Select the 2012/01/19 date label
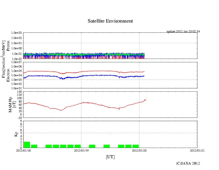Image resolution: width=219 pixels, height=170 pixels. coord(81,150)
